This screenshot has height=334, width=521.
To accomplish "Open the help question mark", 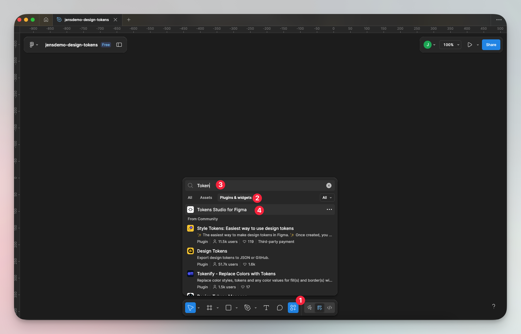I will pyautogui.click(x=494, y=306).
